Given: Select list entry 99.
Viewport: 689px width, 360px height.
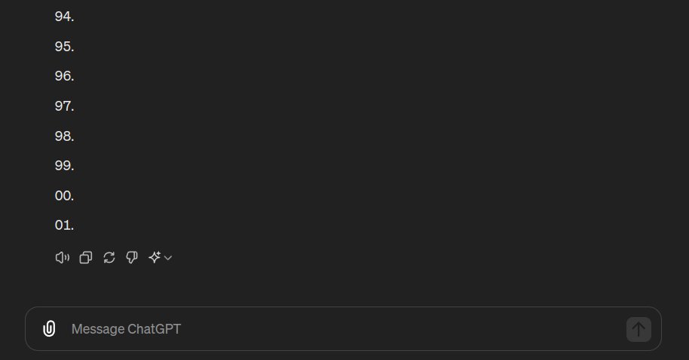Looking at the screenshot, I should pyautogui.click(x=64, y=166).
